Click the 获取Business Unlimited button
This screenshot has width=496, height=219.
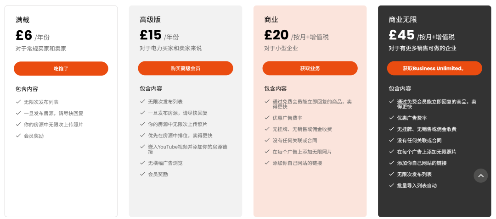point(434,68)
